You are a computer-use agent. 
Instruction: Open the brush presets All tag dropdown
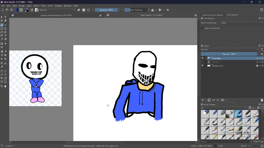(224, 108)
